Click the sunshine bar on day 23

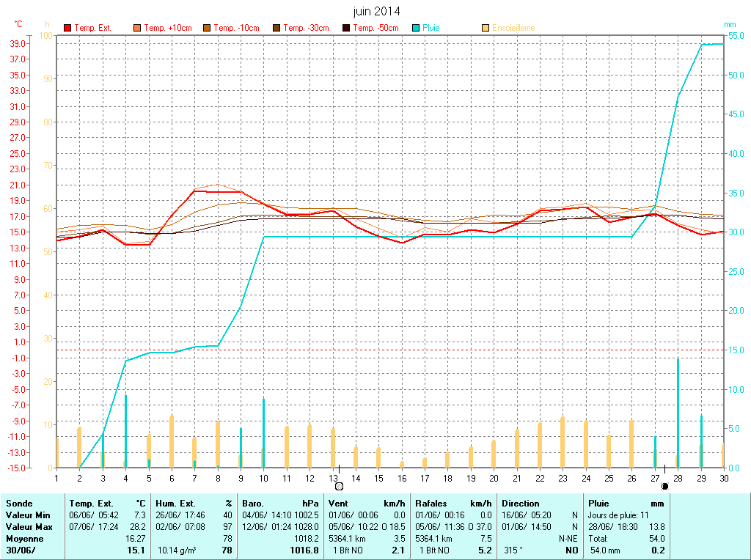(563, 441)
